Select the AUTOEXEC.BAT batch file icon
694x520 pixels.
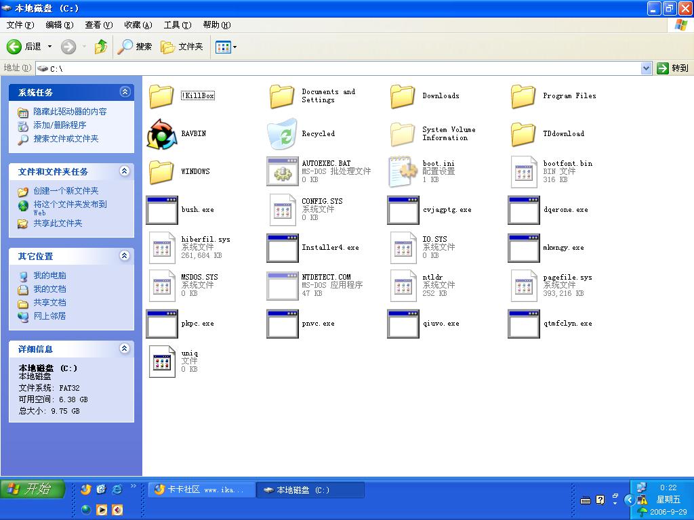pos(282,172)
